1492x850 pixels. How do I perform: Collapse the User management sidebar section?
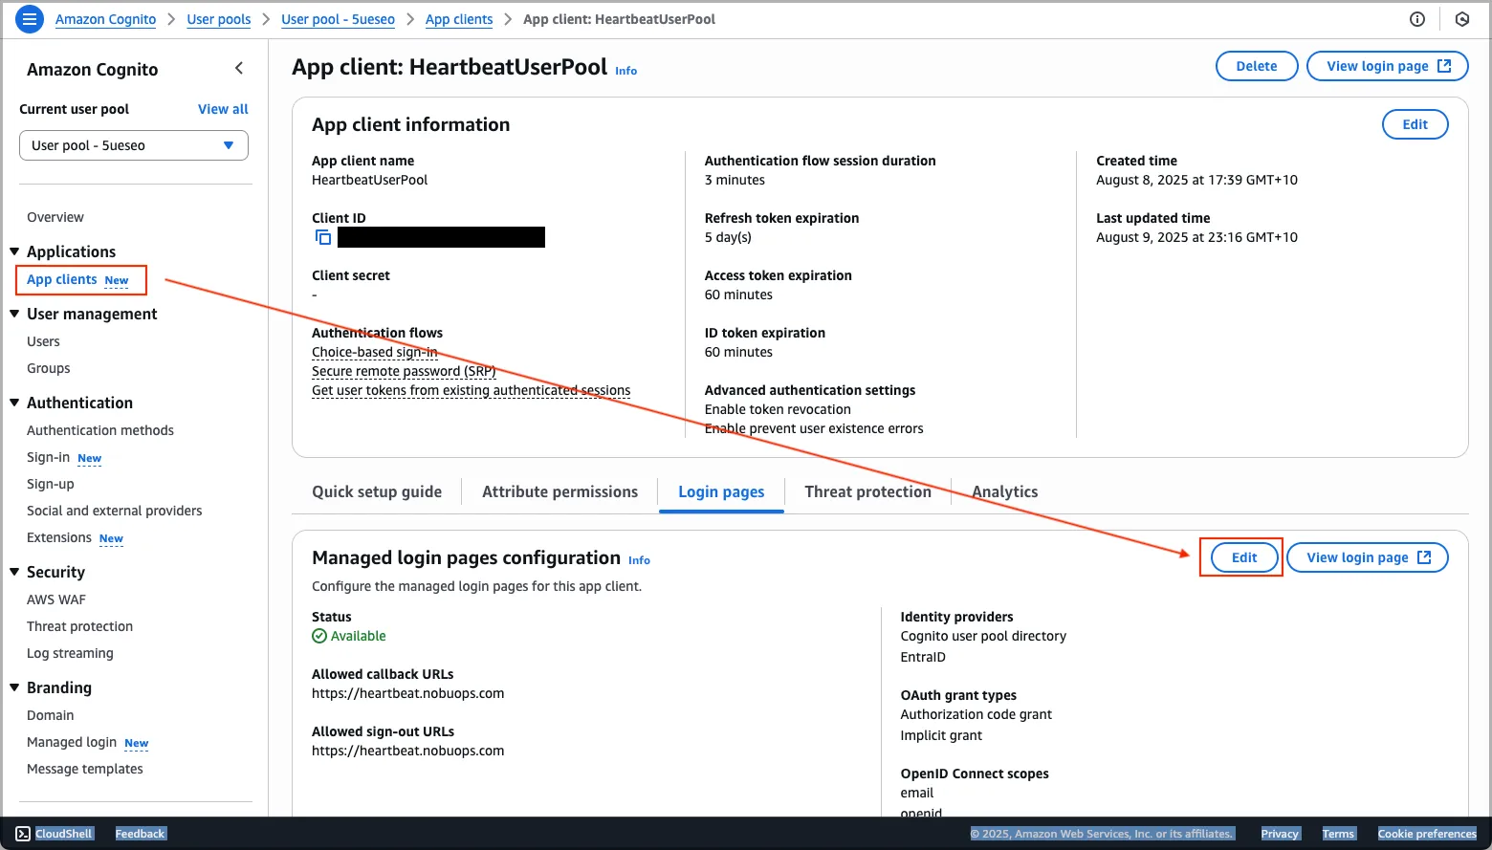(x=14, y=314)
